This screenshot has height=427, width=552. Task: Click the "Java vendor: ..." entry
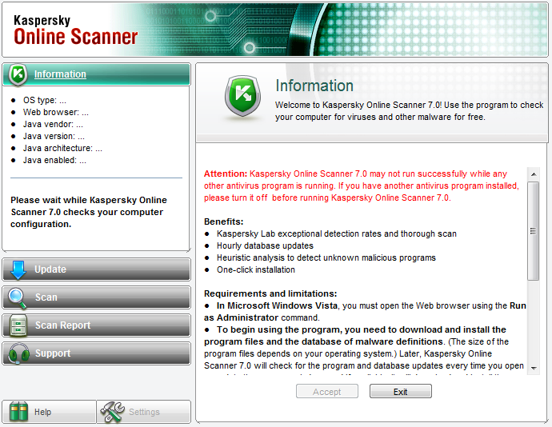[53, 124]
